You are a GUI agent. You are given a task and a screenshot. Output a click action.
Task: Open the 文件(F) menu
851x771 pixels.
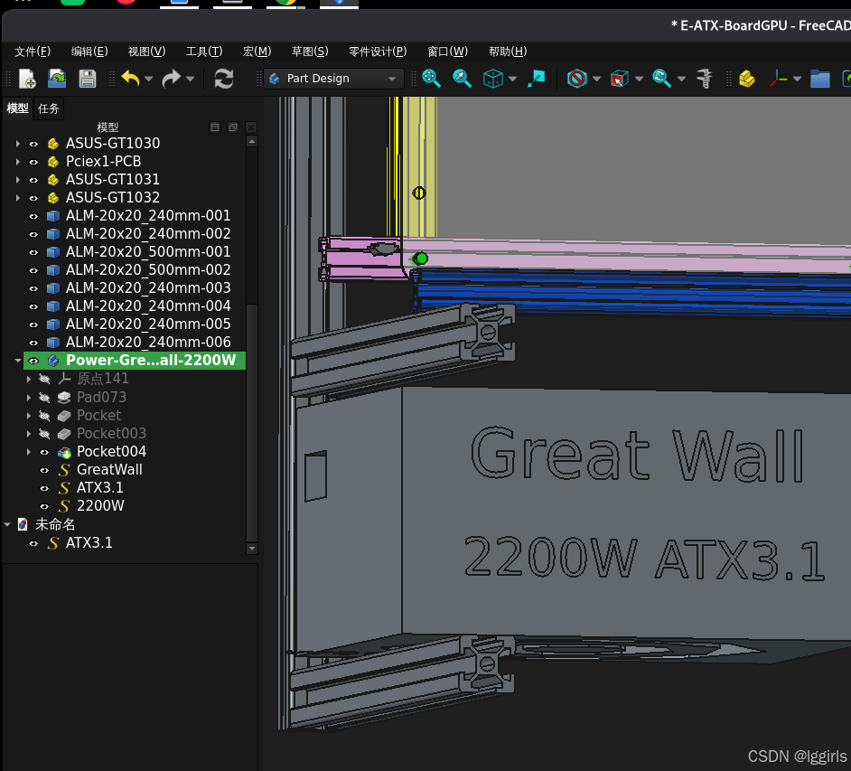33,52
